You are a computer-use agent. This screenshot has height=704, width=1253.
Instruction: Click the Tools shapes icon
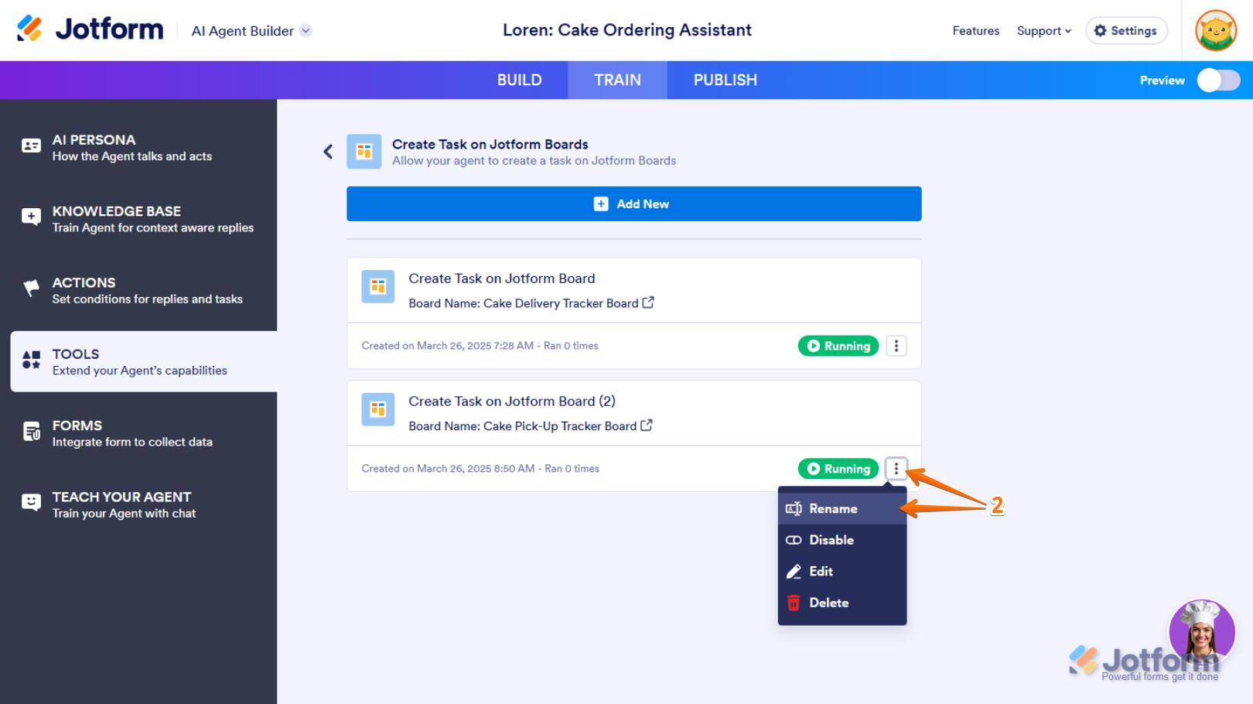coord(31,360)
